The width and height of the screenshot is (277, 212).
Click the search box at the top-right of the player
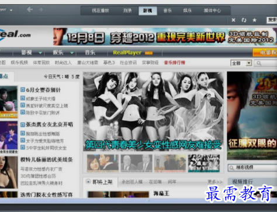pyautogui.click(x=272, y=20)
